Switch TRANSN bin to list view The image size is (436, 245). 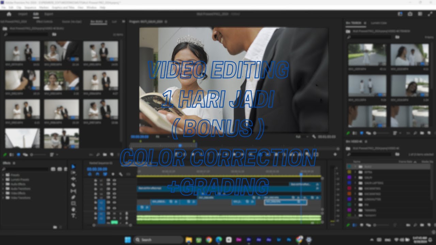(355, 133)
